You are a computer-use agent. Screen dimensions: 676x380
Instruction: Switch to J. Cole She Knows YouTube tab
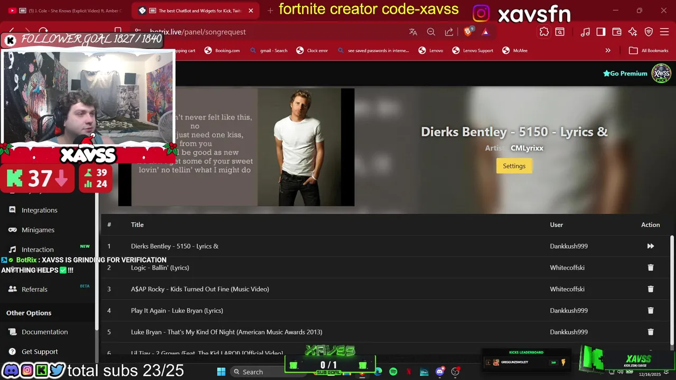coord(65,11)
